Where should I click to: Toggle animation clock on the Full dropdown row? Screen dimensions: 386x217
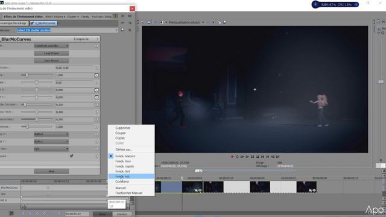coord(96,149)
